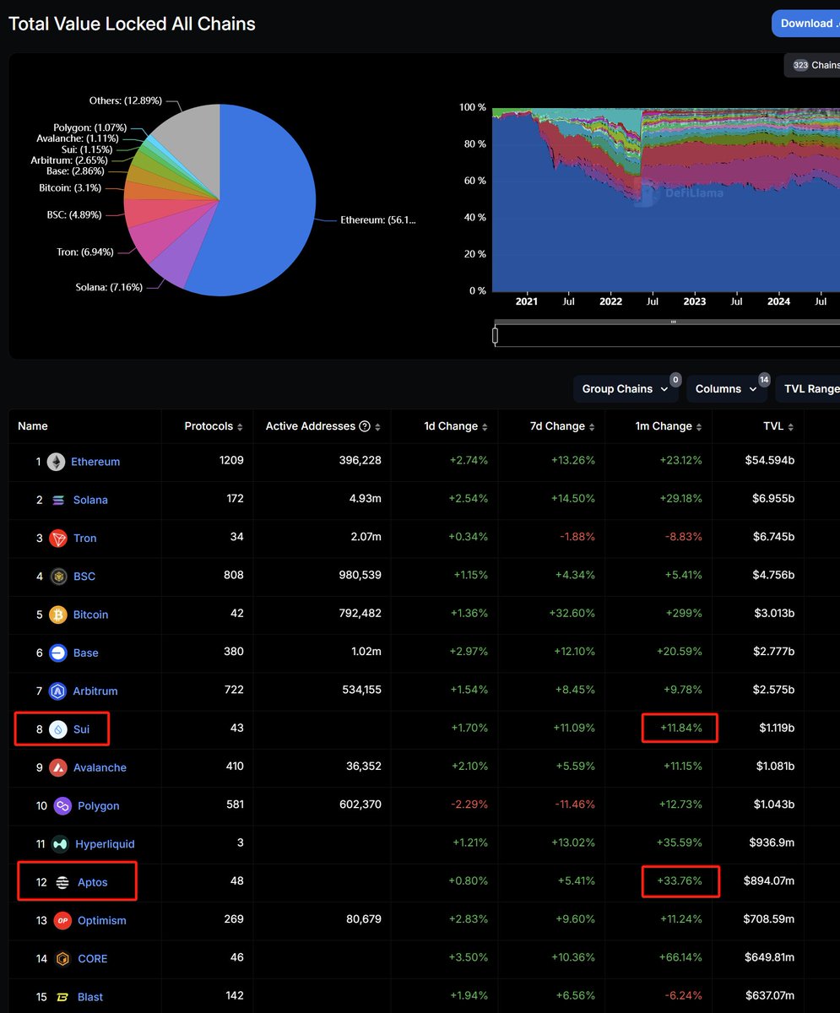The width and height of the screenshot is (840, 1013).
Task: Open the Avalanche chain link
Action: (100, 767)
